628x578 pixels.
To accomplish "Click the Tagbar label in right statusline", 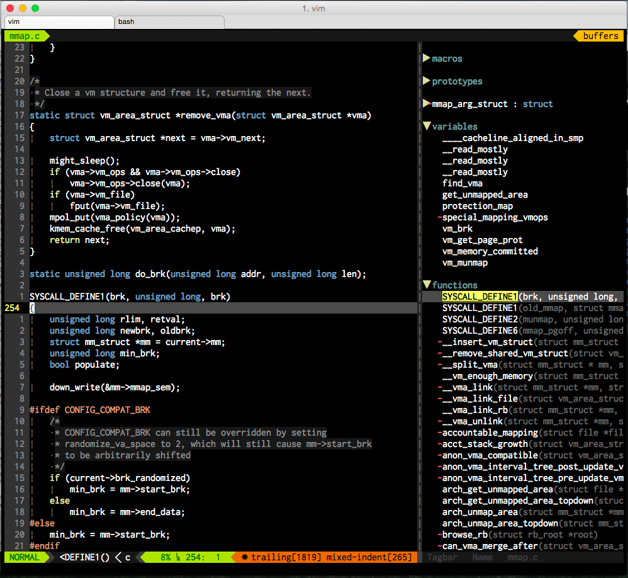I will (442, 558).
